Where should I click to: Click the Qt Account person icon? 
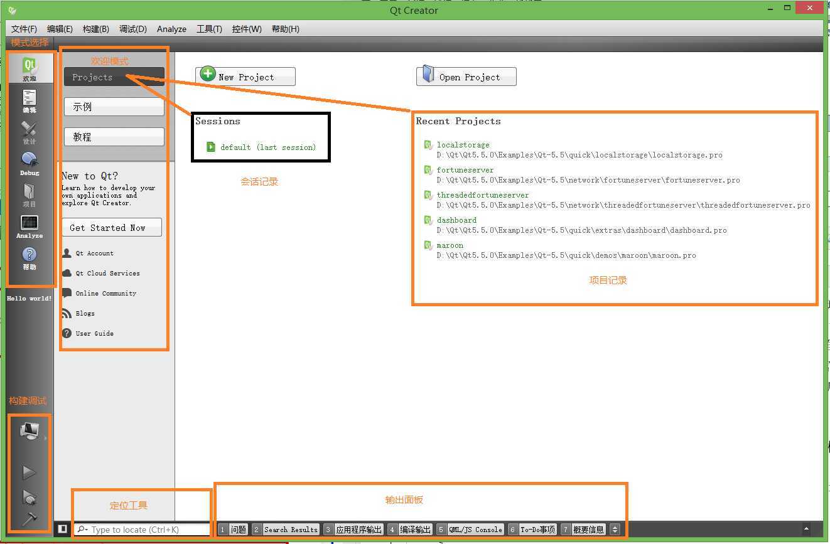pos(67,253)
